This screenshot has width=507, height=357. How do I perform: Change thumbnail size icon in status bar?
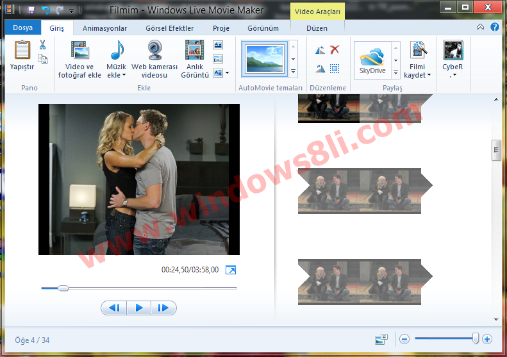point(381,339)
